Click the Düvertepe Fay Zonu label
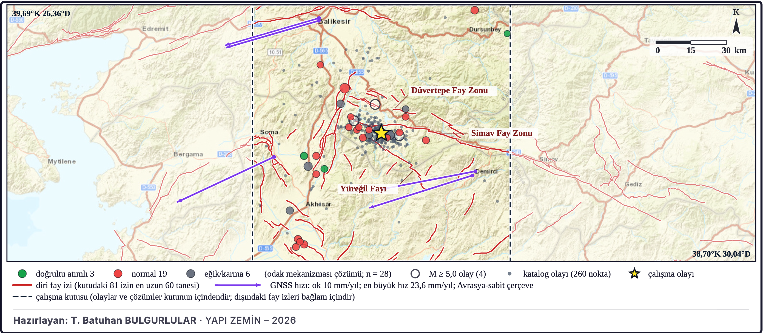The image size is (763, 333). [x=449, y=90]
